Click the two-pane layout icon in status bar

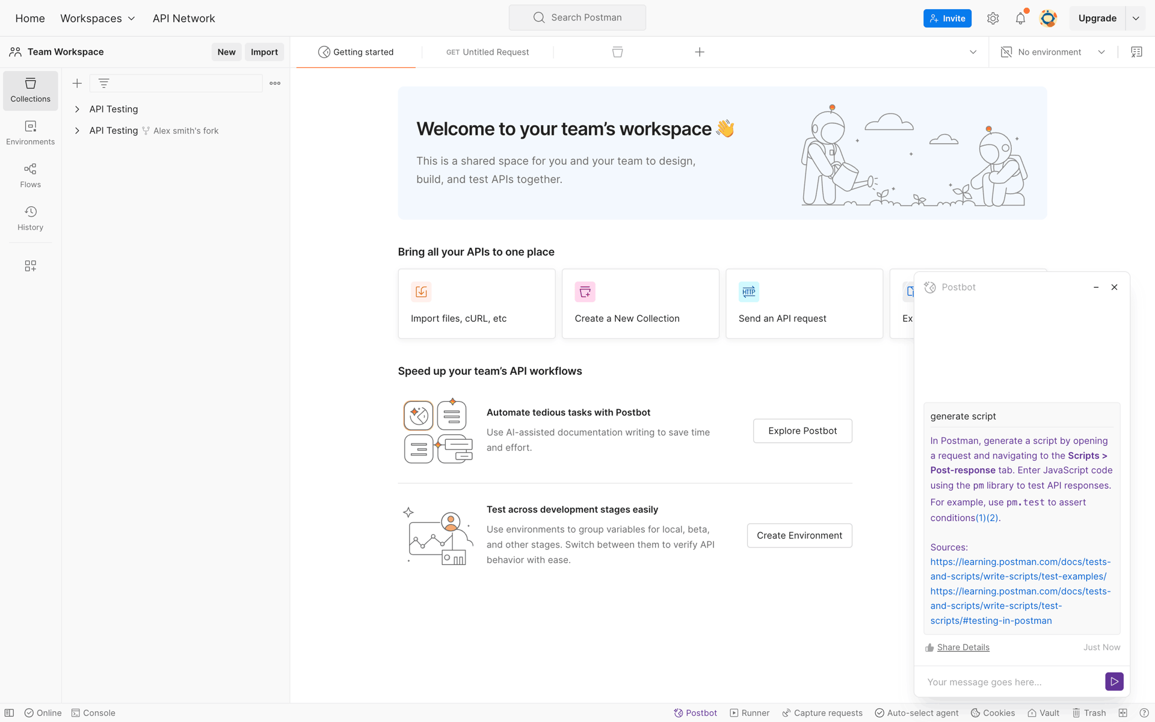1123,712
